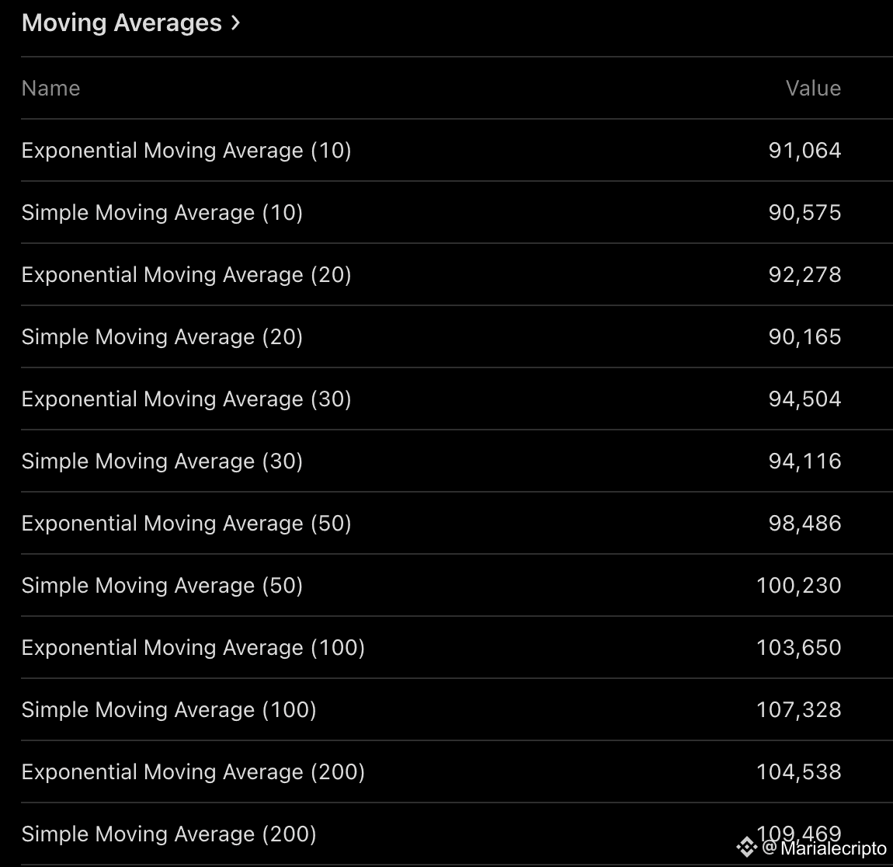893x867 pixels.
Task: Open the Moving Averages section heading
Action: [x=122, y=23]
